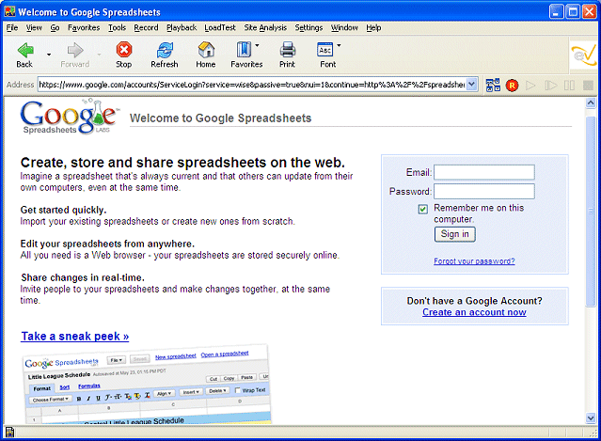Image resolution: width=601 pixels, height=441 pixels.
Task: Click the step playback icon
Action: pyautogui.click(x=550, y=85)
